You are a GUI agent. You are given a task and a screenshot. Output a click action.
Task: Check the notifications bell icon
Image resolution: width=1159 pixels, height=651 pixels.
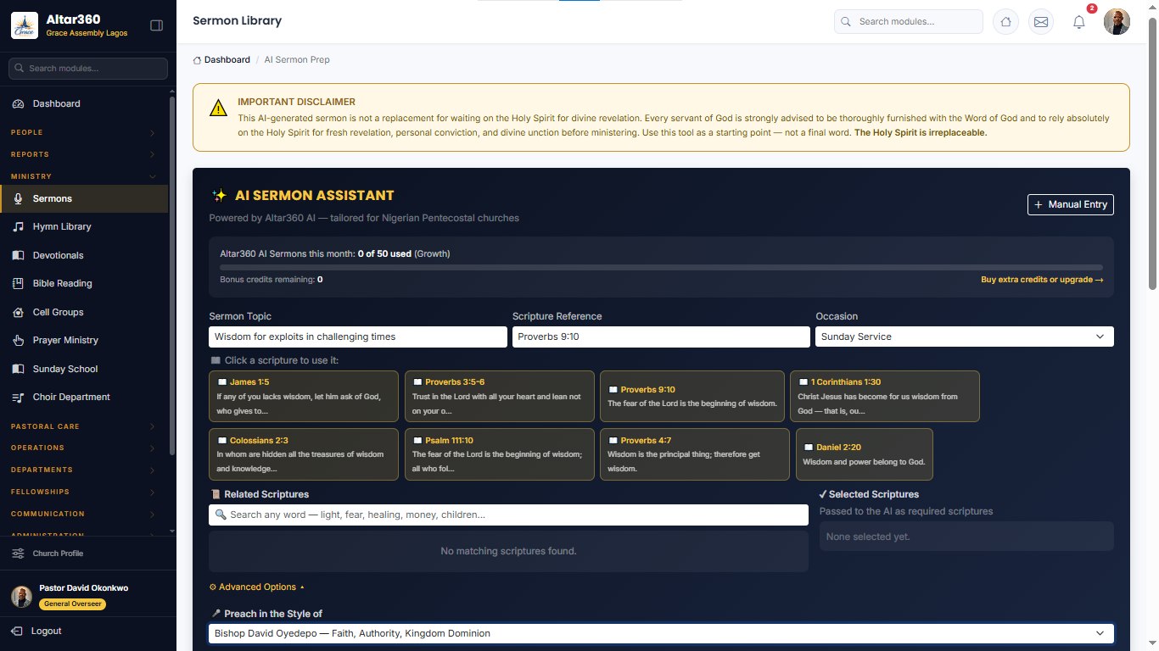pos(1079,22)
